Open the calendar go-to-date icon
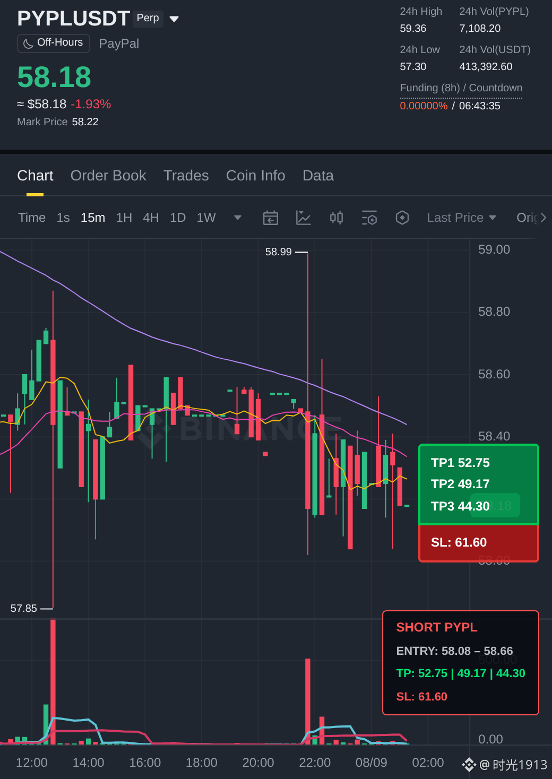The width and height of the screenshot is (552, 779). 271,218
